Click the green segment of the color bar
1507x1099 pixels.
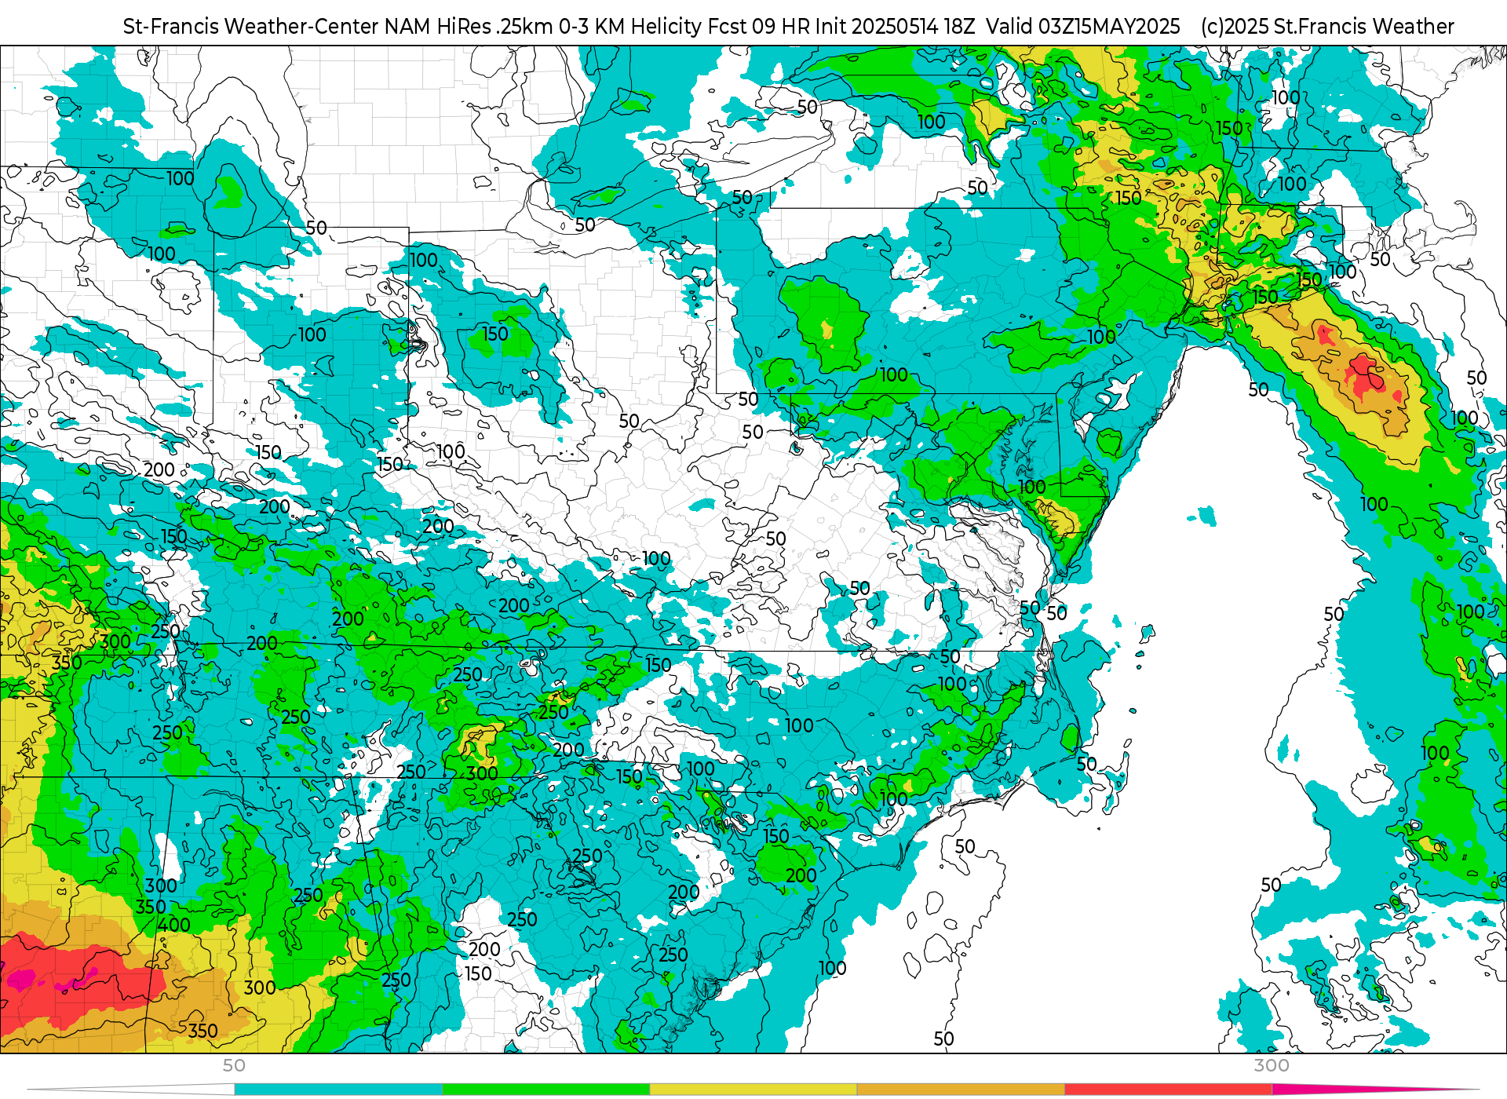[546, 1090]
